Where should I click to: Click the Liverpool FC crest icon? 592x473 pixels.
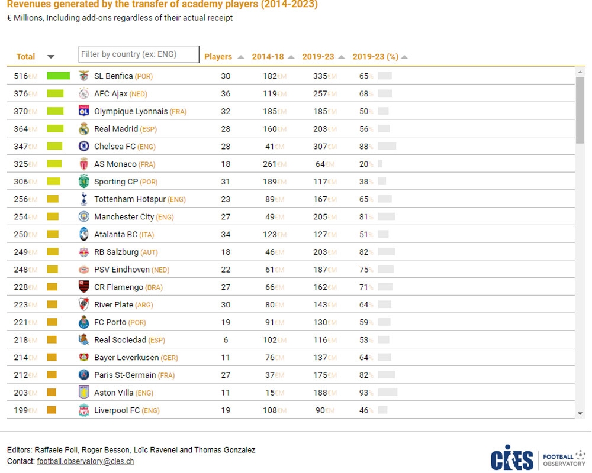[x=84, y=410]
